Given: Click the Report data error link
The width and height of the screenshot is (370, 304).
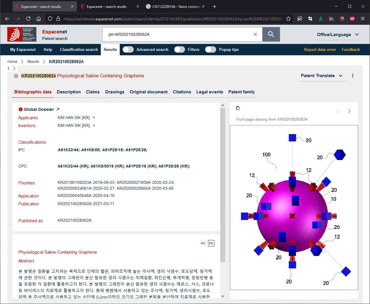Looking at the screenshot, I should point(320,49).
